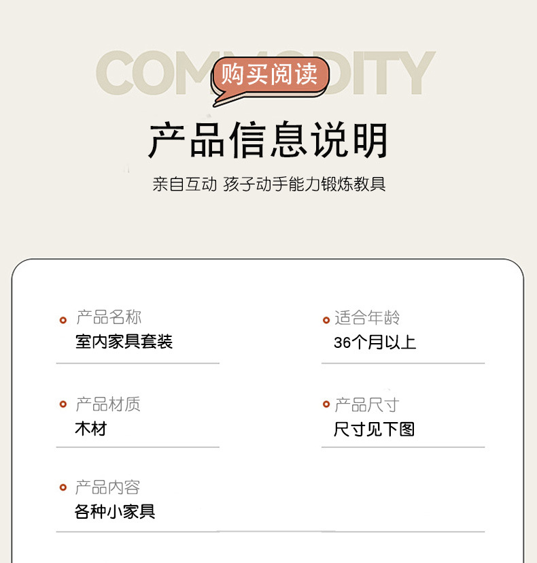Click the bullet dot beside 适合年龄
This screenshot has width=537, height=563.
click(326, 320)
